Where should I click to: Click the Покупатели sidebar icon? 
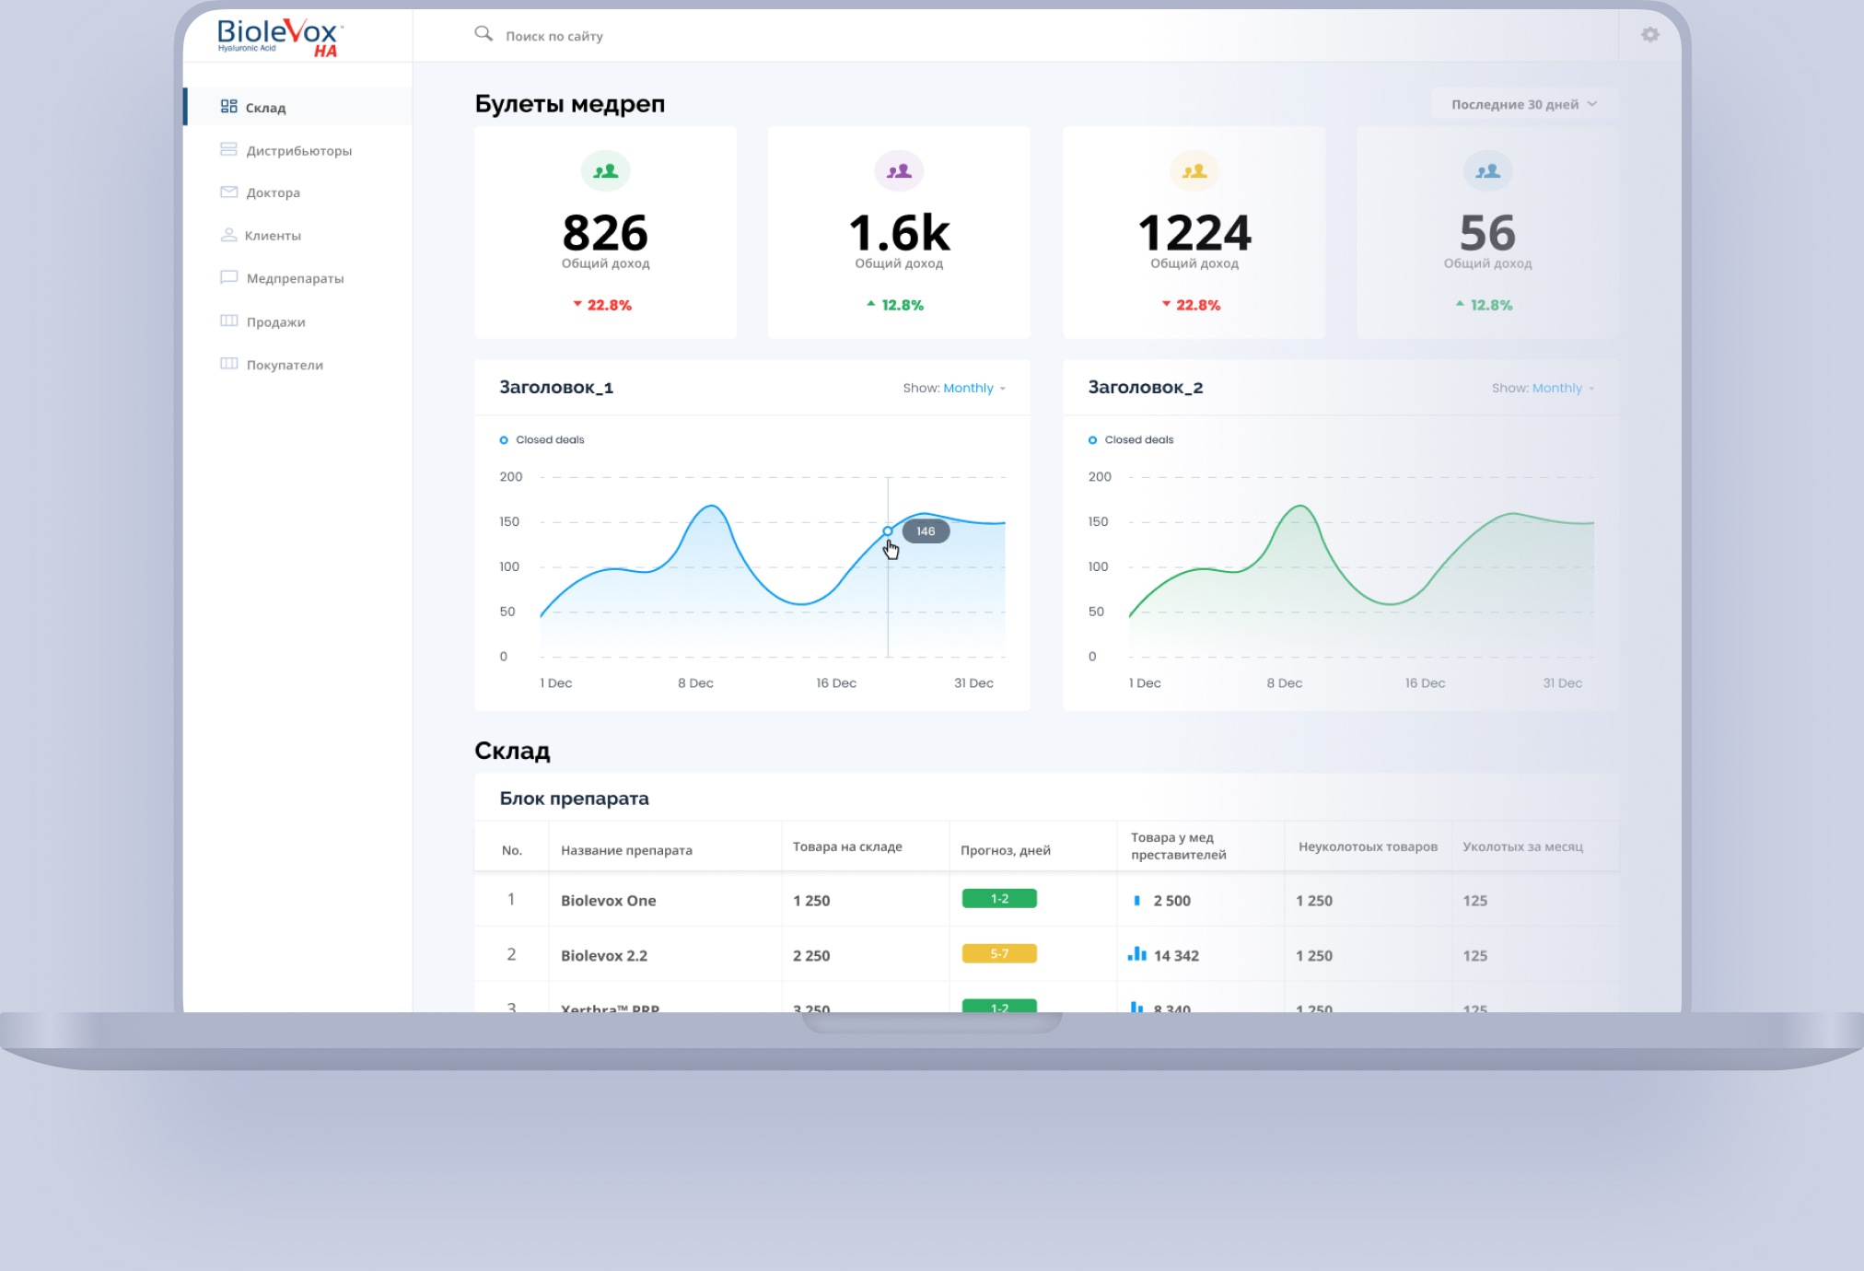click(x=228, y=363)
